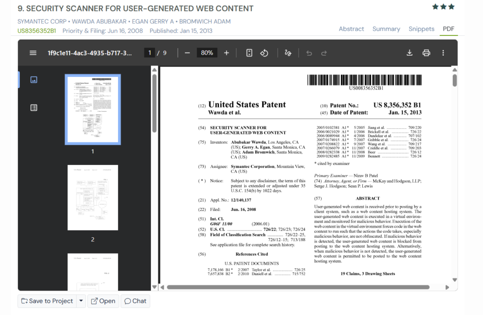Image resolution: width=483 pixels, height=315 pixels.
Task: Click the Open button
Action: [103, 301]
